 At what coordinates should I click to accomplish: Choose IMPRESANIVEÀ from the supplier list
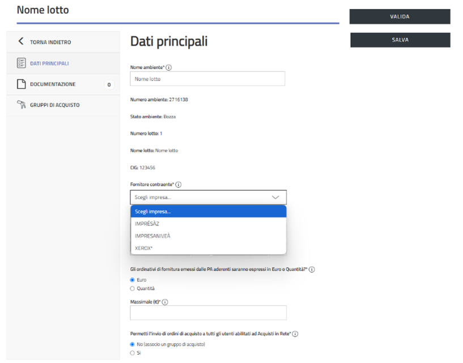tap(152, 236)
